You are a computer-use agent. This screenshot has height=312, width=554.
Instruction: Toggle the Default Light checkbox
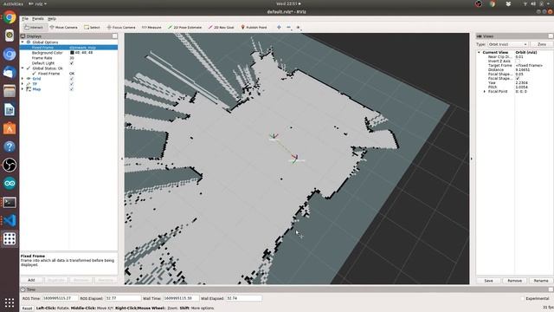click(72, 63)
